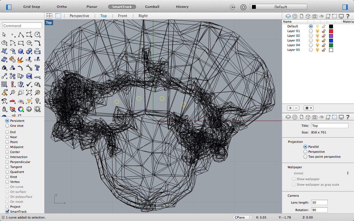Click inside the Command input field

tap(22, 25)
